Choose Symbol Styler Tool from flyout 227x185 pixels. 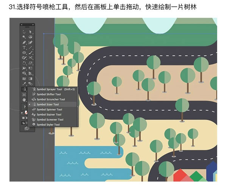point(53,125)
